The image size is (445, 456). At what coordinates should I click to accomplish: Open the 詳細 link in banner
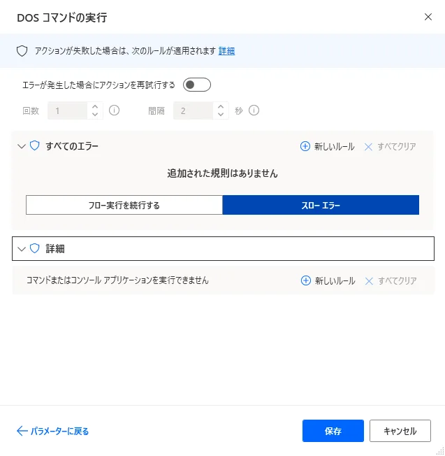(226, 51)
